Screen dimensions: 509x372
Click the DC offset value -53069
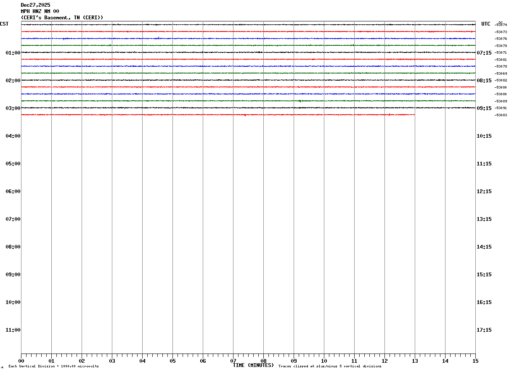point(501,73)
